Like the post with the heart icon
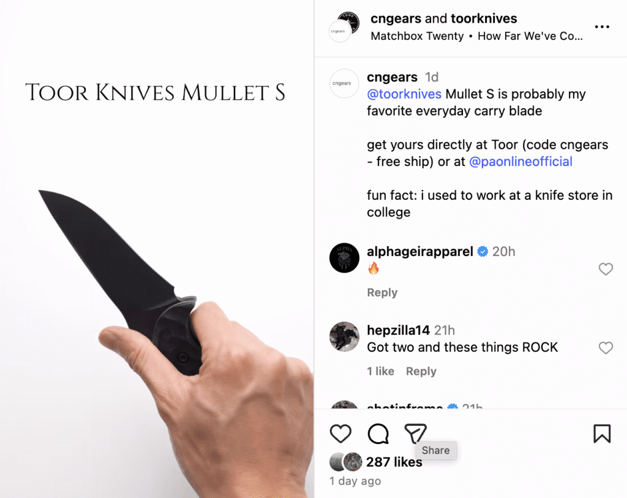This screenshot has height=498, width=627. (340, 433)
